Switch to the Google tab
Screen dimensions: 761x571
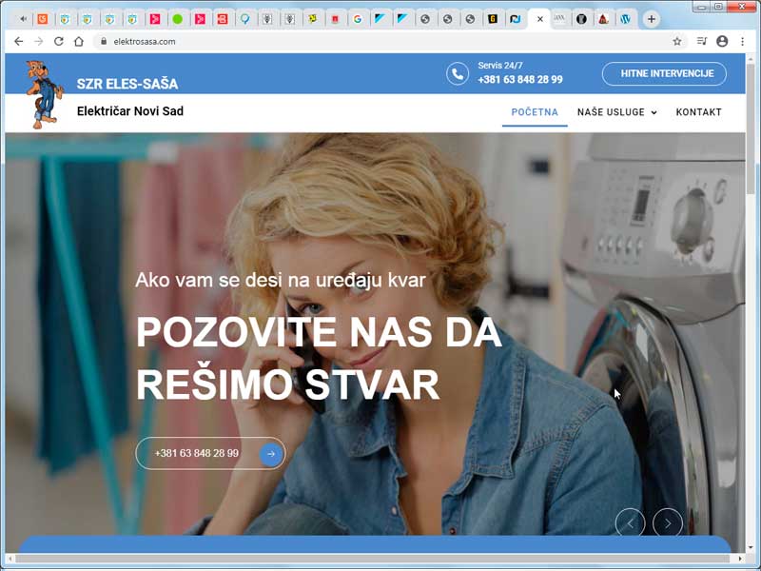[358, 19]
